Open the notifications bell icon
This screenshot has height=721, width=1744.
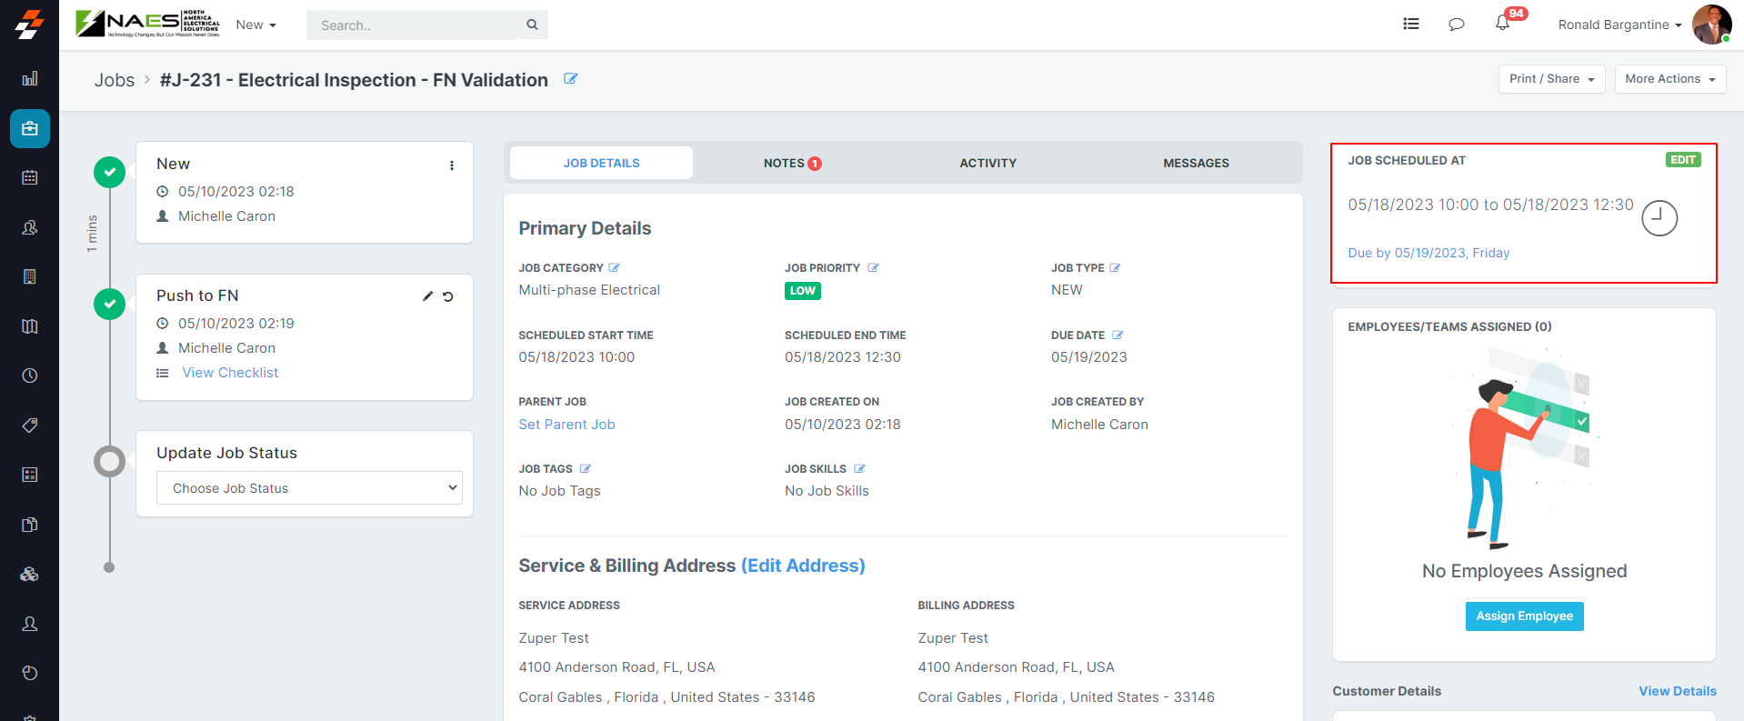pos(1502,24)
